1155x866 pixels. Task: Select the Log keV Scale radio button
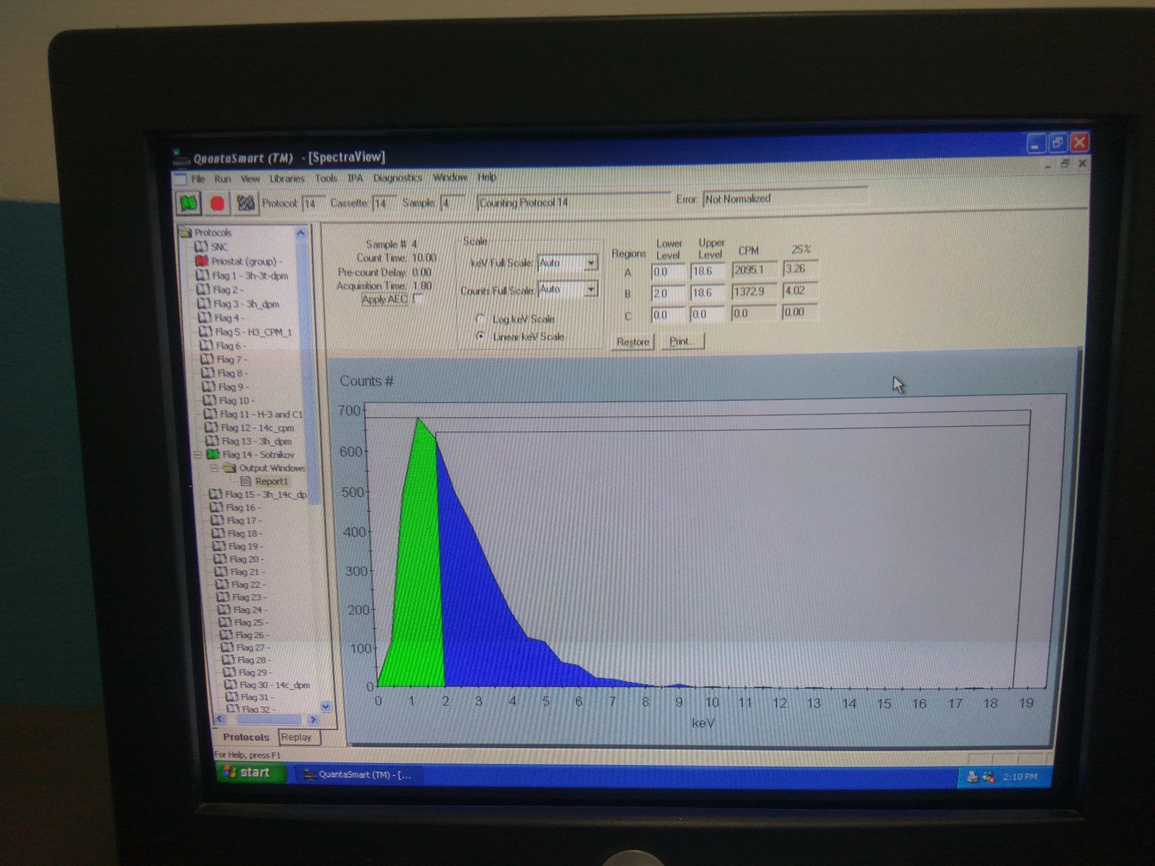[x=480, y=318]
